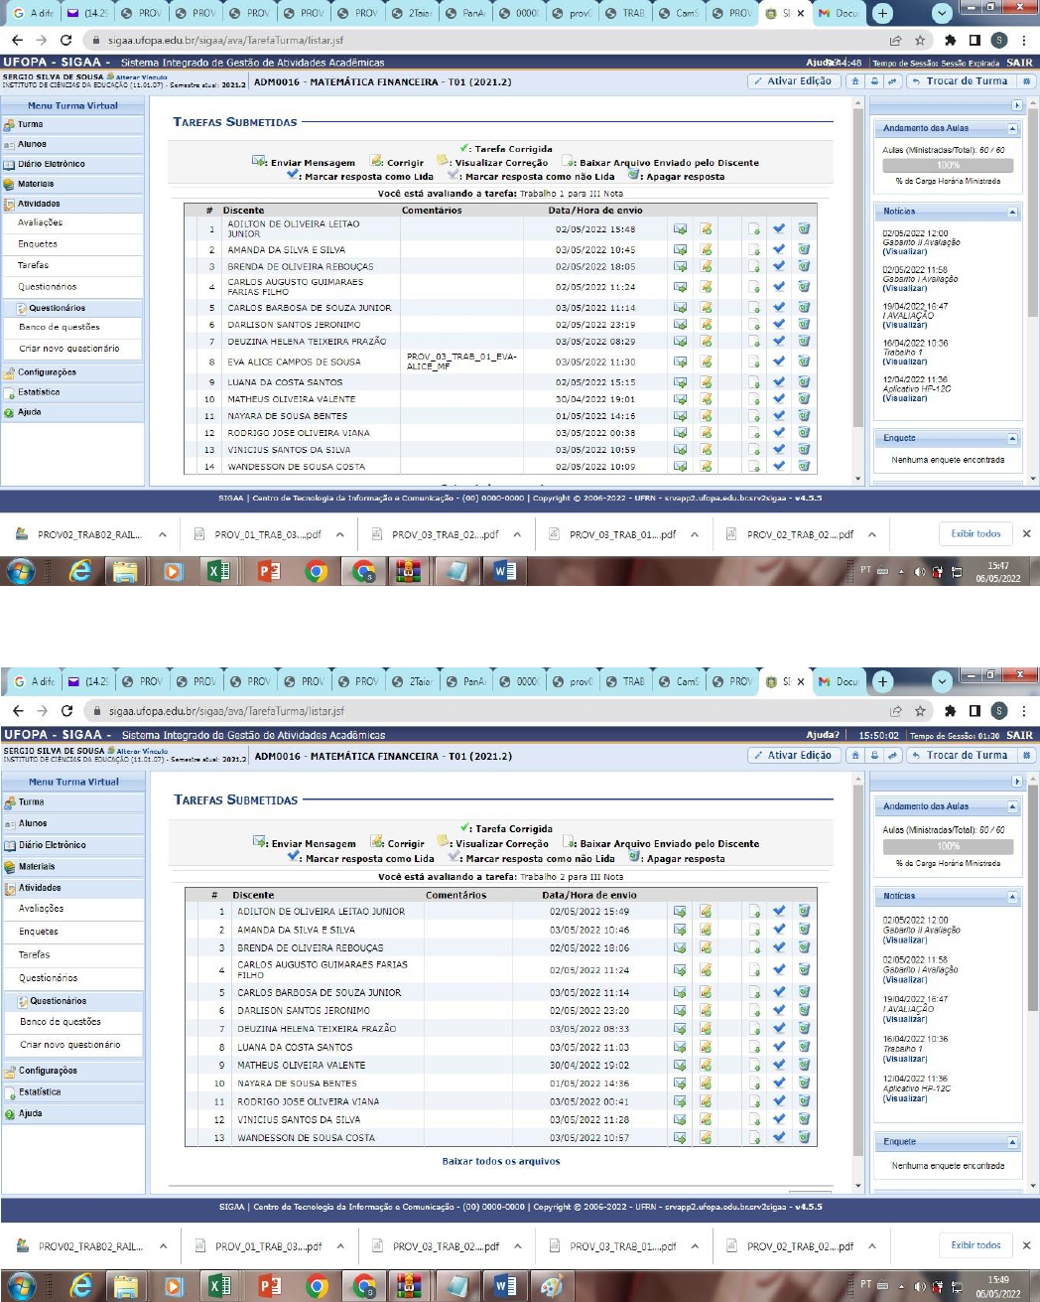Image resolution: width=1040 pixels, height=1302 pixels.
Task: Correct Luana's submission sent at 11:03
Action: 706,1047
